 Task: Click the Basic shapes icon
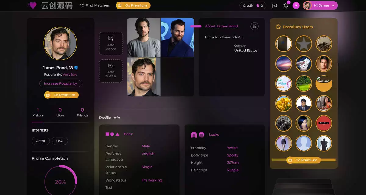tap(112, 134)
